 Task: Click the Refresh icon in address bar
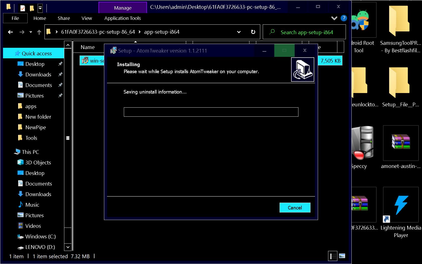point(253,32)
